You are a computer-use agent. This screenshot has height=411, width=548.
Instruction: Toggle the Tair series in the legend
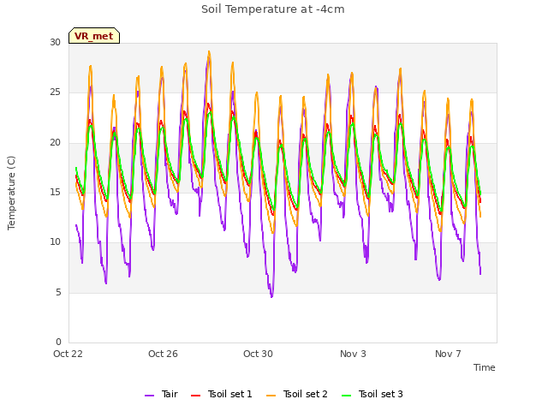[x=162, y=394]
